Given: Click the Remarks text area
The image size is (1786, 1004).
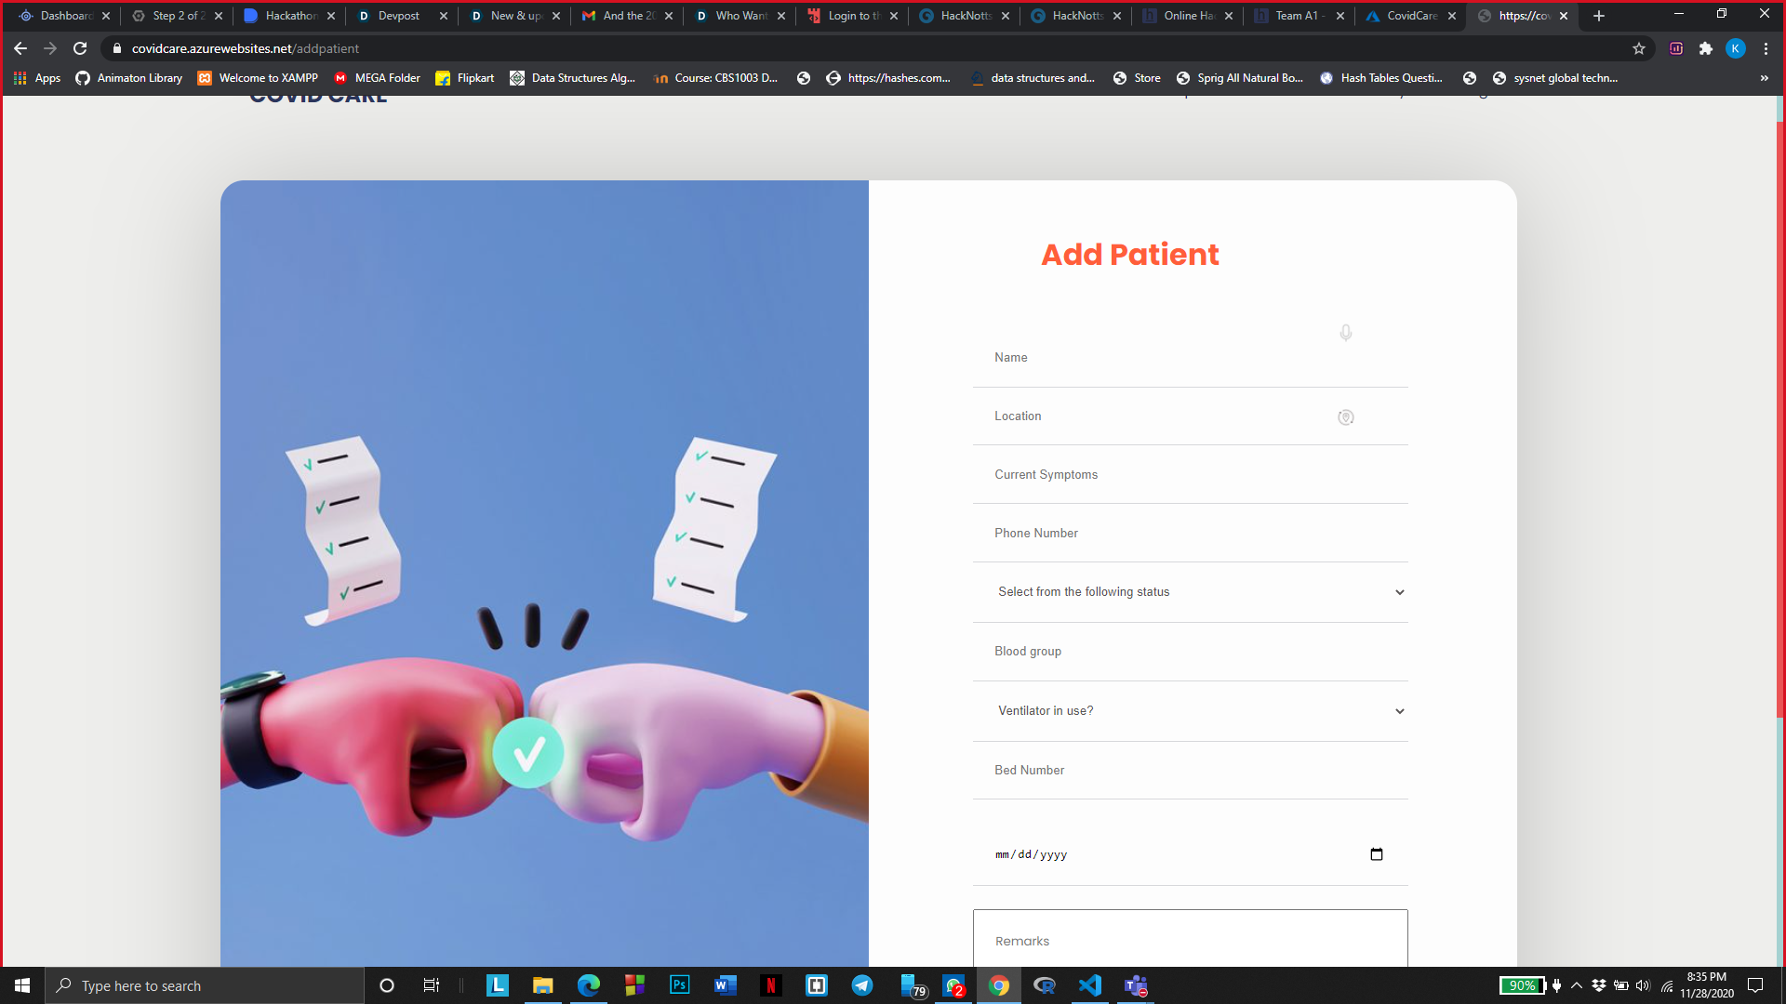Looking at the screenshot, I should coord(1190,941).
